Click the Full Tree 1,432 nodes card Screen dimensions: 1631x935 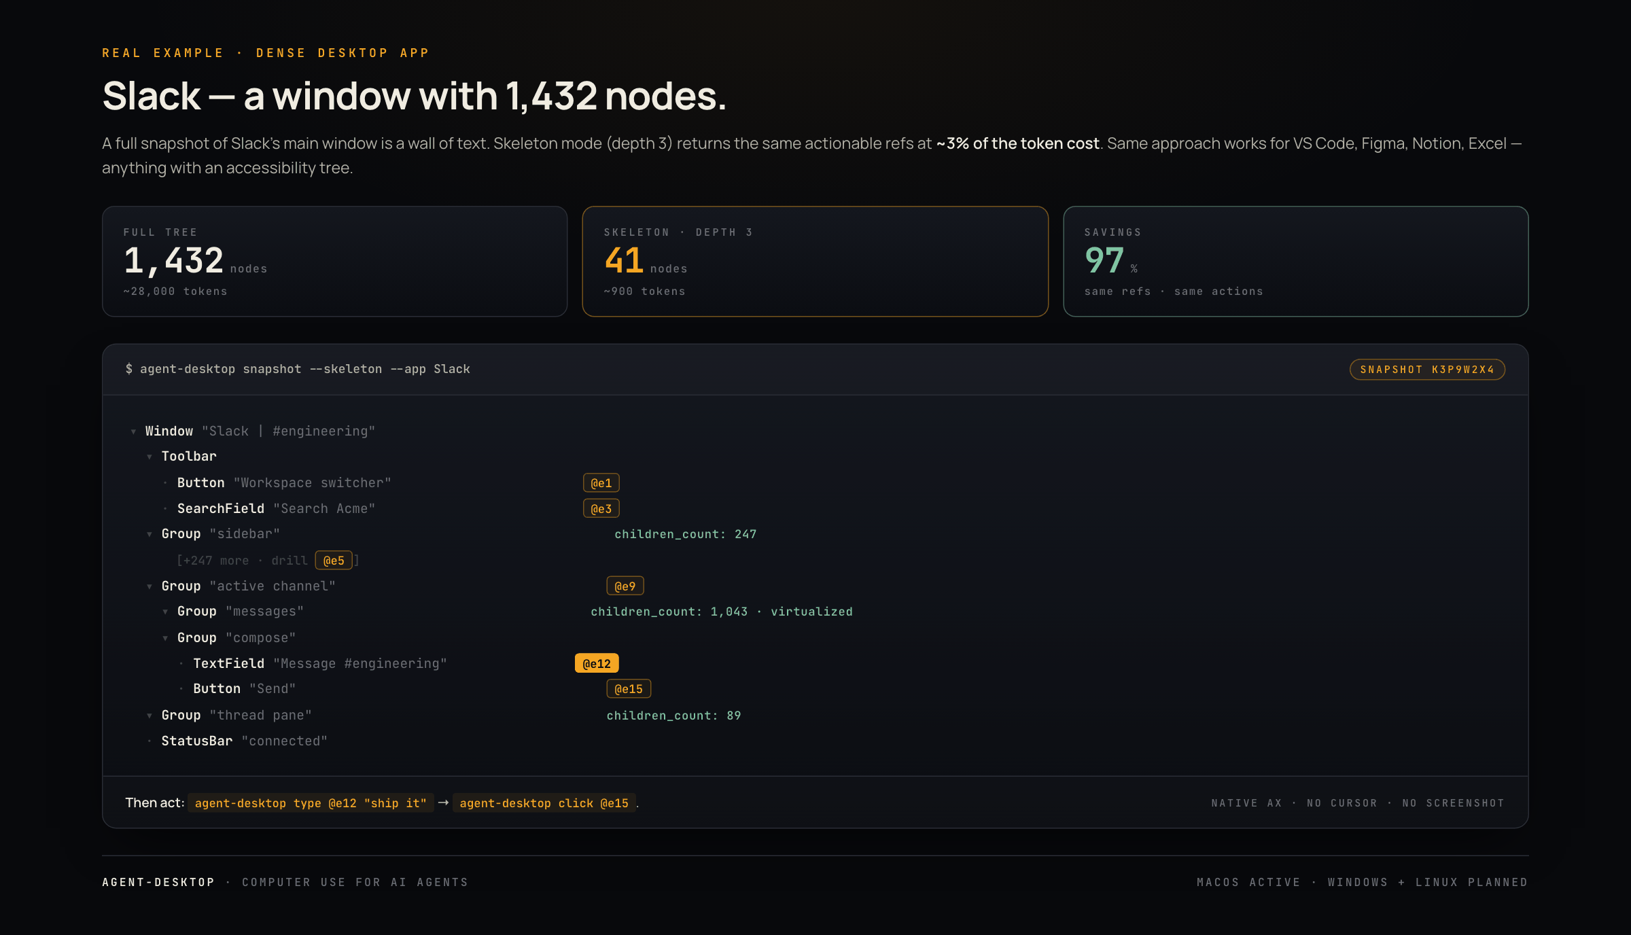click(x=334, y=262)
